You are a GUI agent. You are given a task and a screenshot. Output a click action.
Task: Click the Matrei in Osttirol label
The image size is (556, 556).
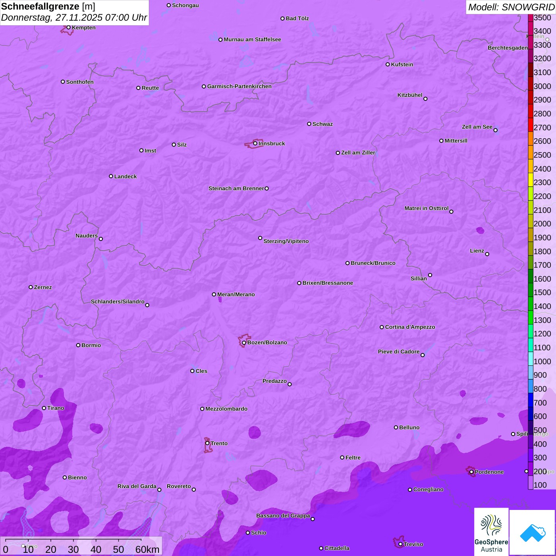427,208
